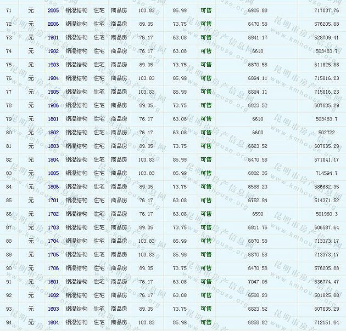346x331 pixels.
Task: Open unit 1903 link
Action: (x=53, y=65)
